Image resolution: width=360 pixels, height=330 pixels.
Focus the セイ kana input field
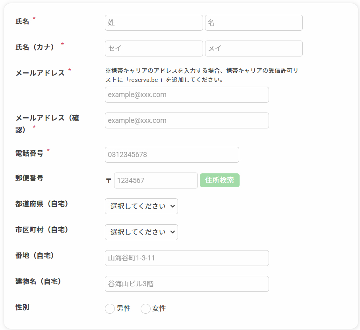pyautogui.click(x=154, y=49)
